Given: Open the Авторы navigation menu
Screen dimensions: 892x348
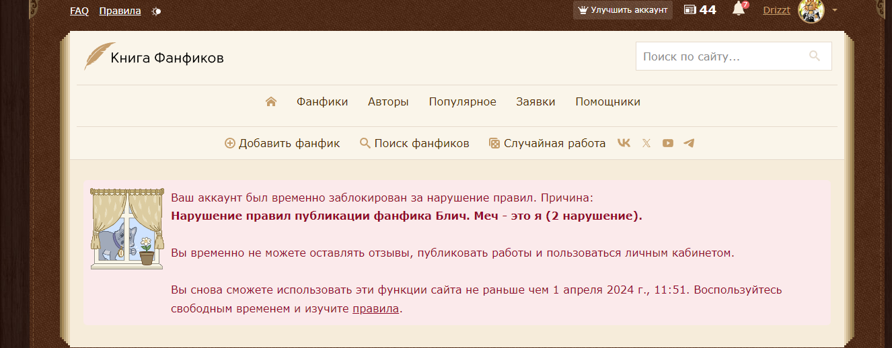Looking at the screenshot, I should pos(388,102).
